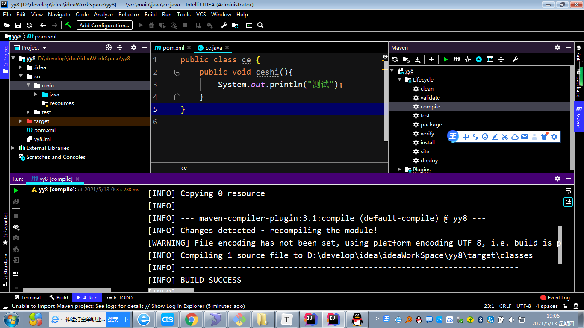The image size is (584, 328).
Task: Toggle Skip Tests Mode lightning icon
Action: (x=479, y=59)
